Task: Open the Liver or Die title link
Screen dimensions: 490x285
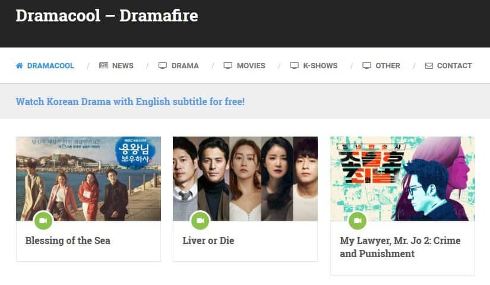Action: click(x=208, y=240)
